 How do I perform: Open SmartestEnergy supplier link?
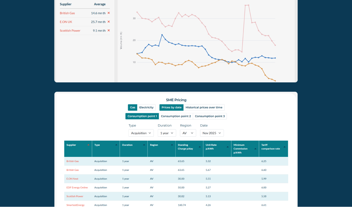point(75,205)
